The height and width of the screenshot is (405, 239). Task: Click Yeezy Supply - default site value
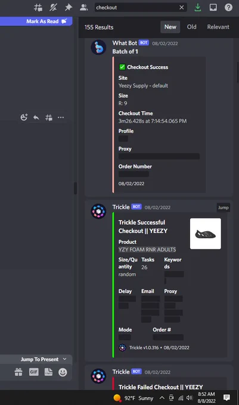pos(143,86)
